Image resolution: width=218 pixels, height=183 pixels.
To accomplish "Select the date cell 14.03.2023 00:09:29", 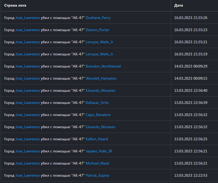I will (x=191, y=66).
